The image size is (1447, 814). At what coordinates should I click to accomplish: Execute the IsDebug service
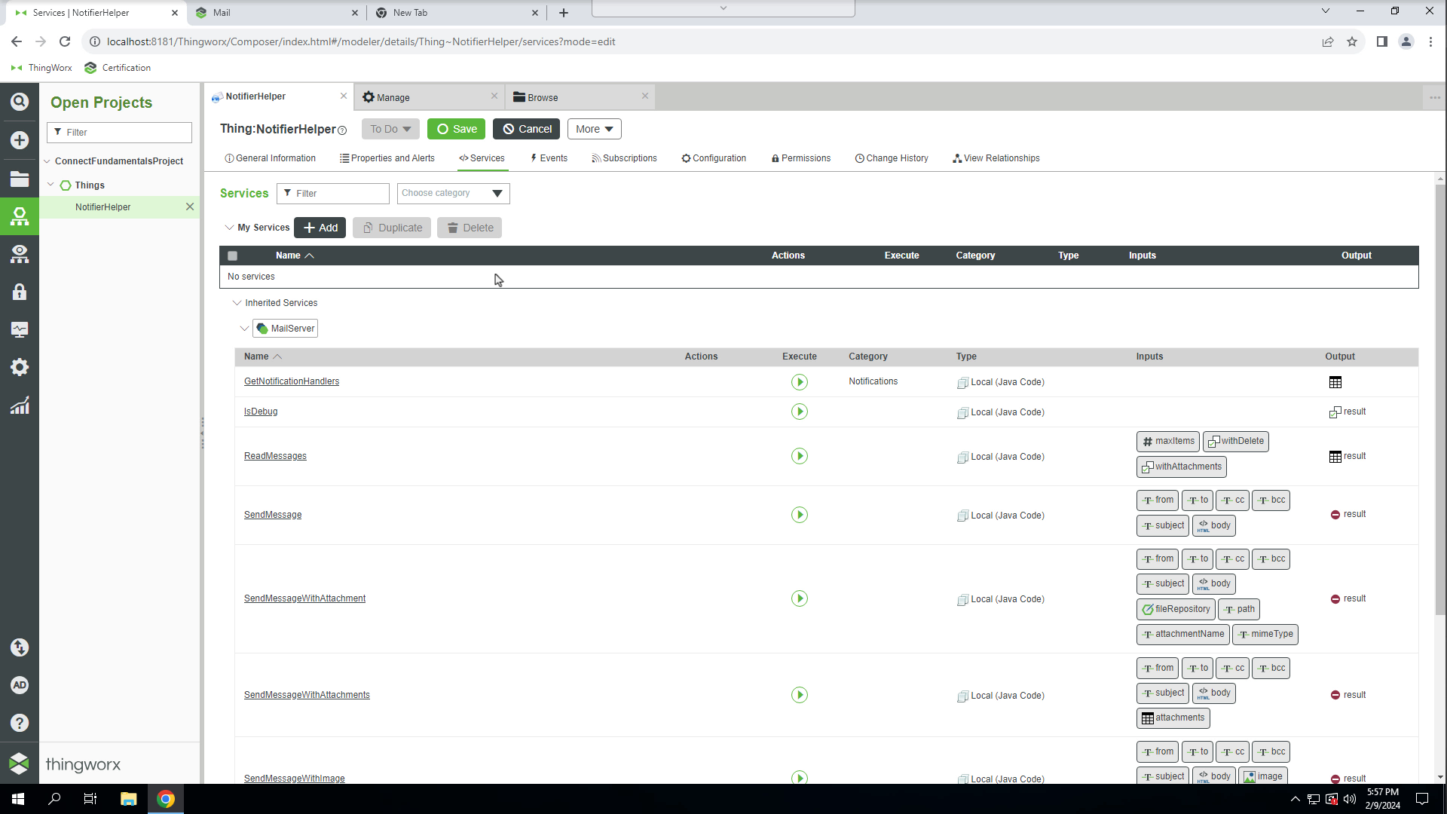(x=800, y=412)
